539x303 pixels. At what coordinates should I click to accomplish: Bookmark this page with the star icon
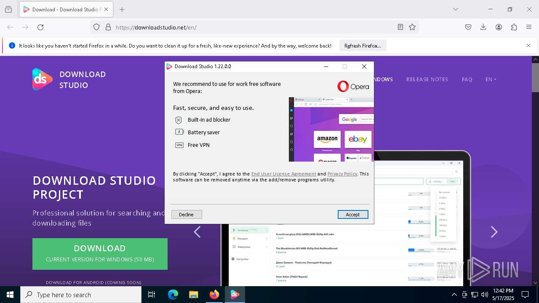412,27
